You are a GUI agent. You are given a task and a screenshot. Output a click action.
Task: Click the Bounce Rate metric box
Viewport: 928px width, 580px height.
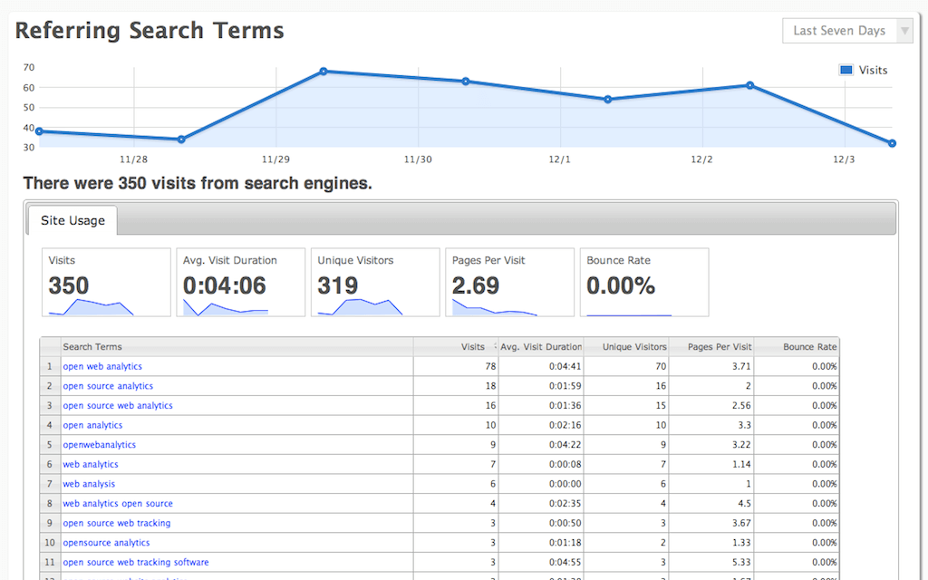643,282
